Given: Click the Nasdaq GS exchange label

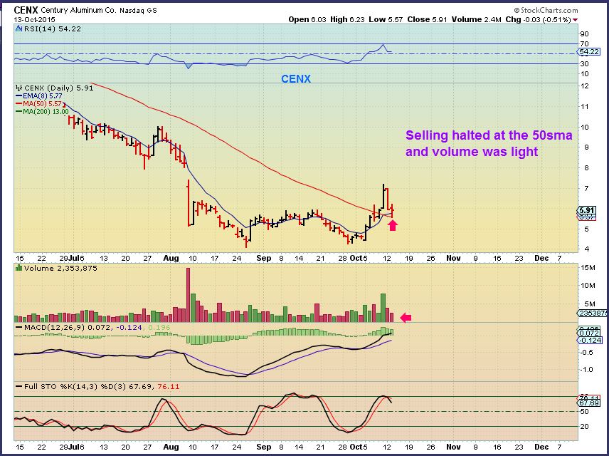Looking at the screenshot, I should pyautogui.click(x=138, y=11).
